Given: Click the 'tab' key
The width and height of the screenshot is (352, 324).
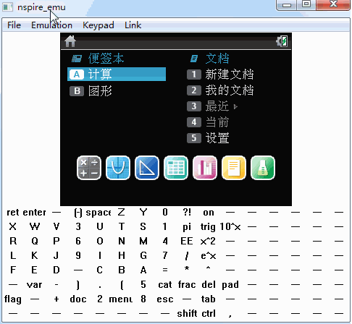Looking at the screenshot, I should tap(208, 299).
